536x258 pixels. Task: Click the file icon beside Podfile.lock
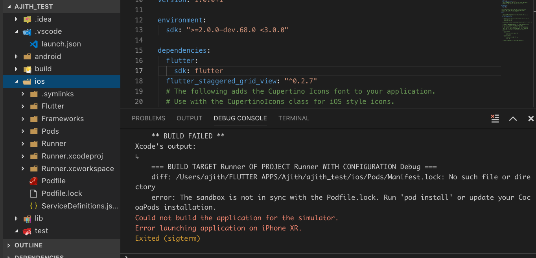(34, 193)
